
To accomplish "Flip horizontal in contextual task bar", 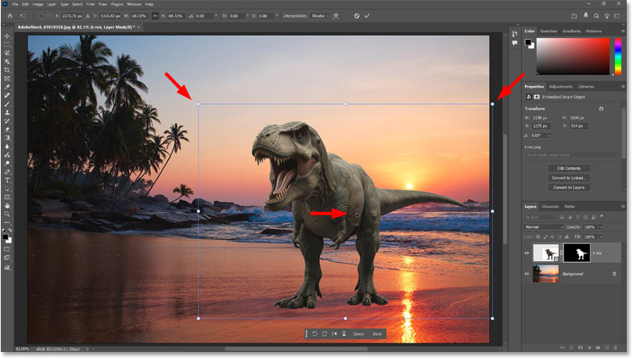I will point(334,334).
